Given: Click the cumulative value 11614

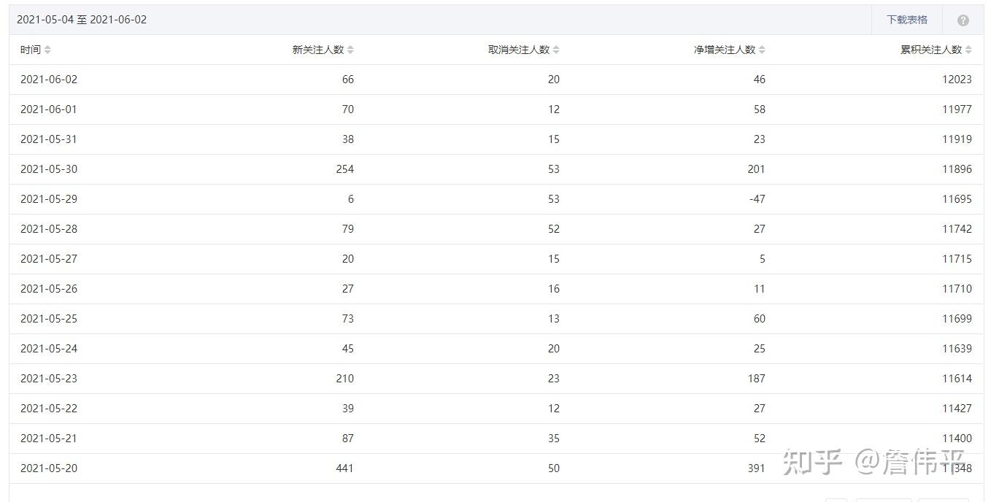Looking at the screenshot, I should point(957,379).
